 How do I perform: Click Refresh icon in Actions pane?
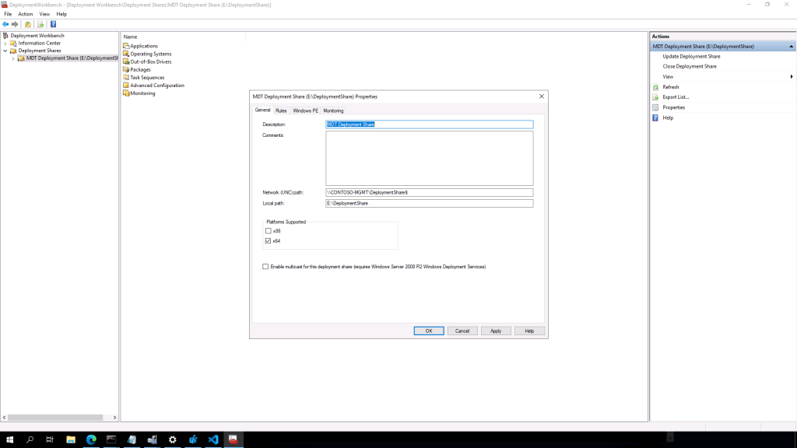pos(656,87)
